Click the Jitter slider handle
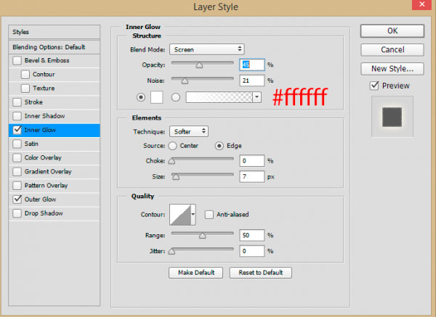The image size is (436, 317). pos(171,252)
